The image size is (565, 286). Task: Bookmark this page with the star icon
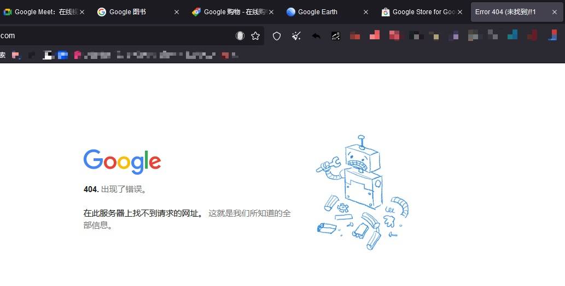[x=255, y=35]
